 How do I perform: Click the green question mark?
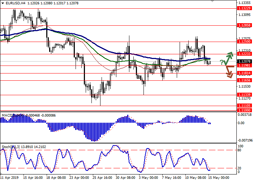(x=221, y=63)
